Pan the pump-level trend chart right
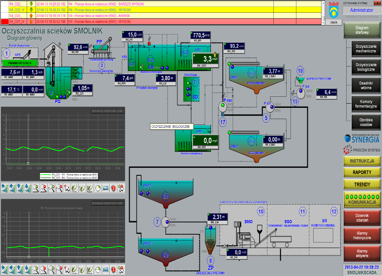This screenshot has width=382, height=276. pos(5,269)
